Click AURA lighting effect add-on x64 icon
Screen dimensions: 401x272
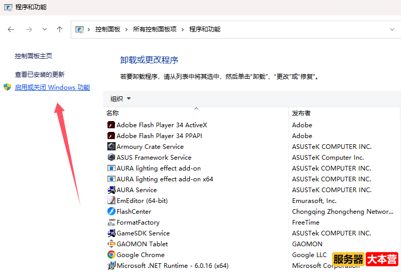(x=111, y=179)
